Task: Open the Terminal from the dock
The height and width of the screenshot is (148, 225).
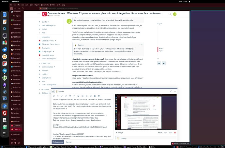Action: [x=5, y=35]
